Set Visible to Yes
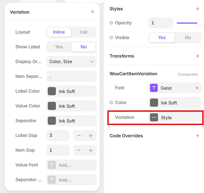Screen dimensions: 204x193 162,38
